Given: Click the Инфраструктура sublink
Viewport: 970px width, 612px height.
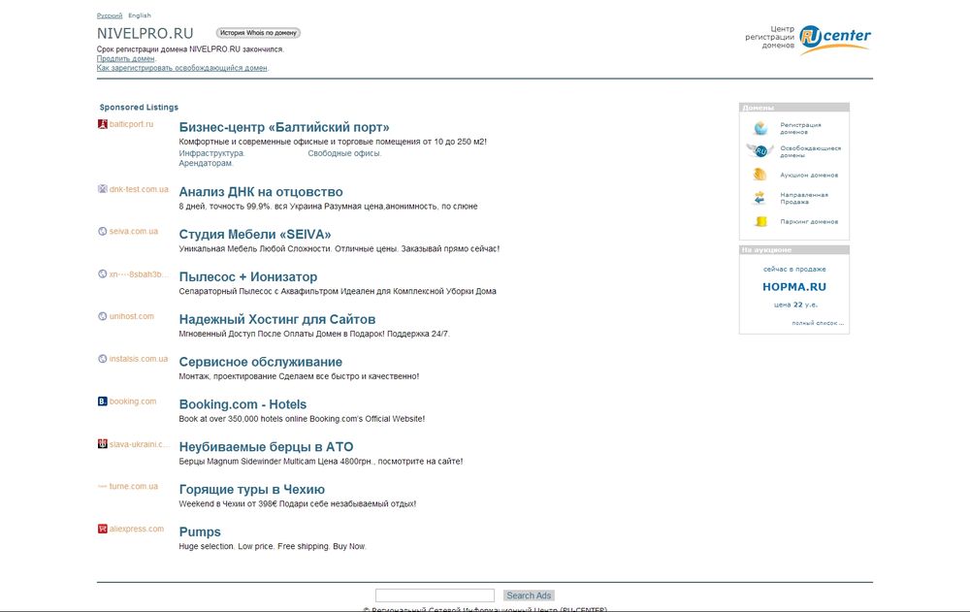Looking at the screenshot, I should (211, 153).
